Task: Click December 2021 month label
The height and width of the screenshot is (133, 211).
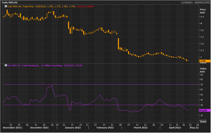Action: pos(39,128)
